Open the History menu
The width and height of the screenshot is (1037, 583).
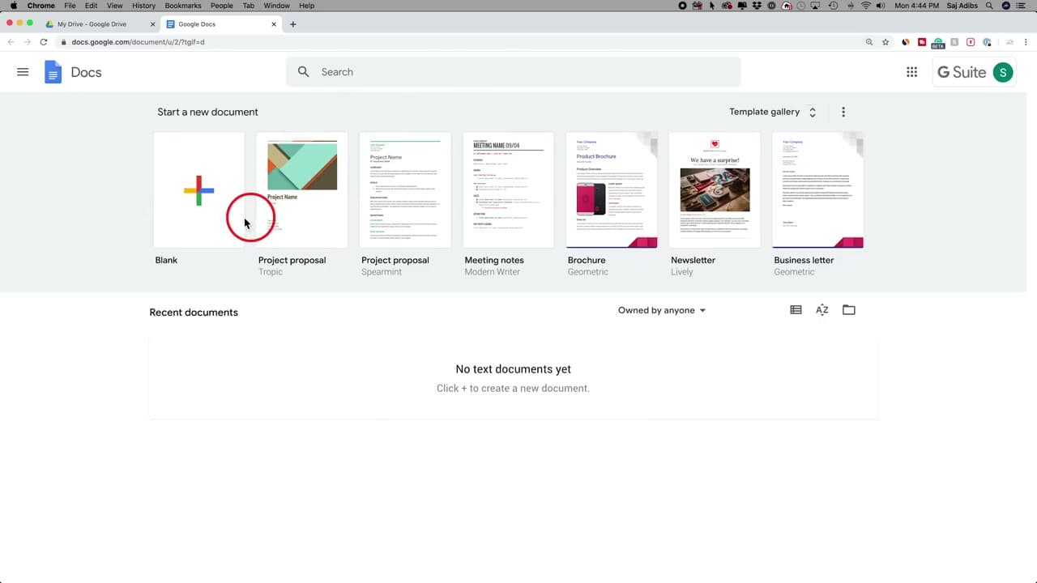click(x=143, y=6)
